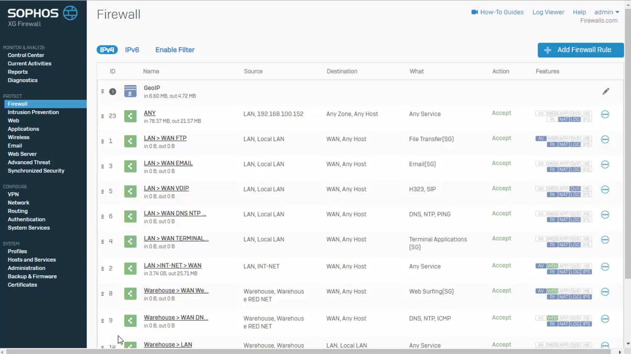631x354 pixels.
Task: Expand the GeoIP rule group arrow
Action: coord(113,92)
